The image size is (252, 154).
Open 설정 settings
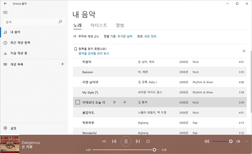click(x=34, y=128)
